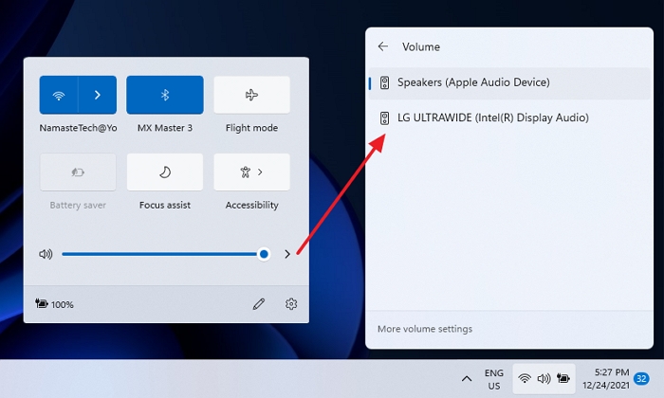This screenshot has height=398, width=664.
Task: Click the taskbar volume icon
Action: tap(544, 378)
